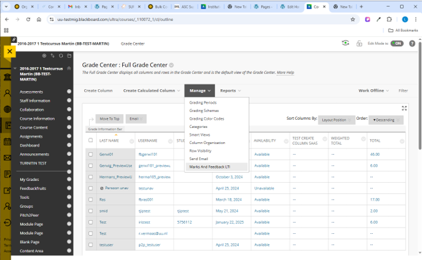Click the 46.00 total for Gerwi01

[375, 154]
